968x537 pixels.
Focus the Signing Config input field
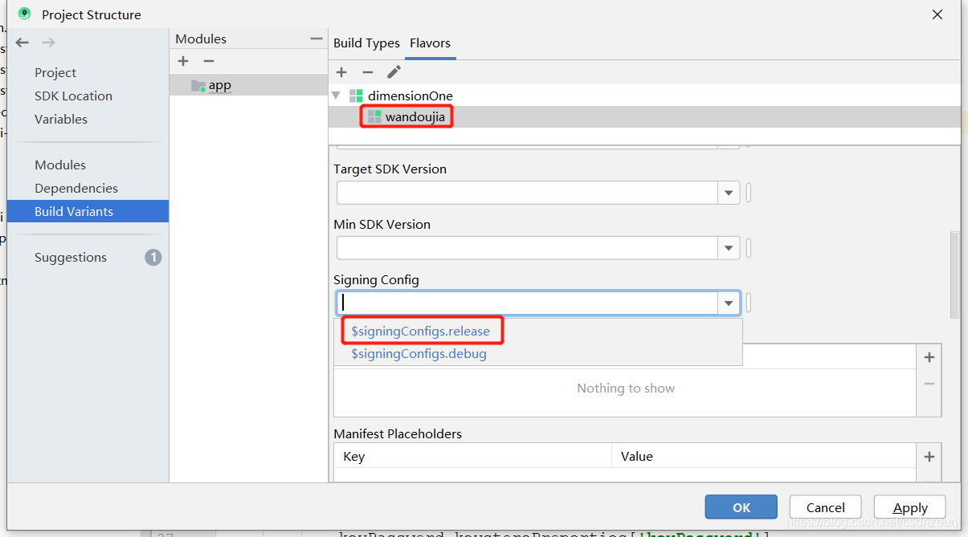coord(528,303)
